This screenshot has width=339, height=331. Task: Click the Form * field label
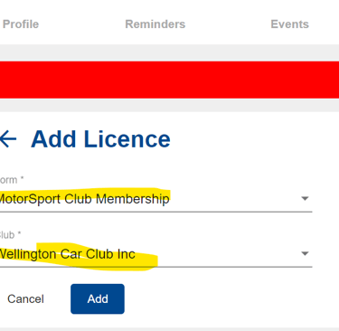coord(12,180)
